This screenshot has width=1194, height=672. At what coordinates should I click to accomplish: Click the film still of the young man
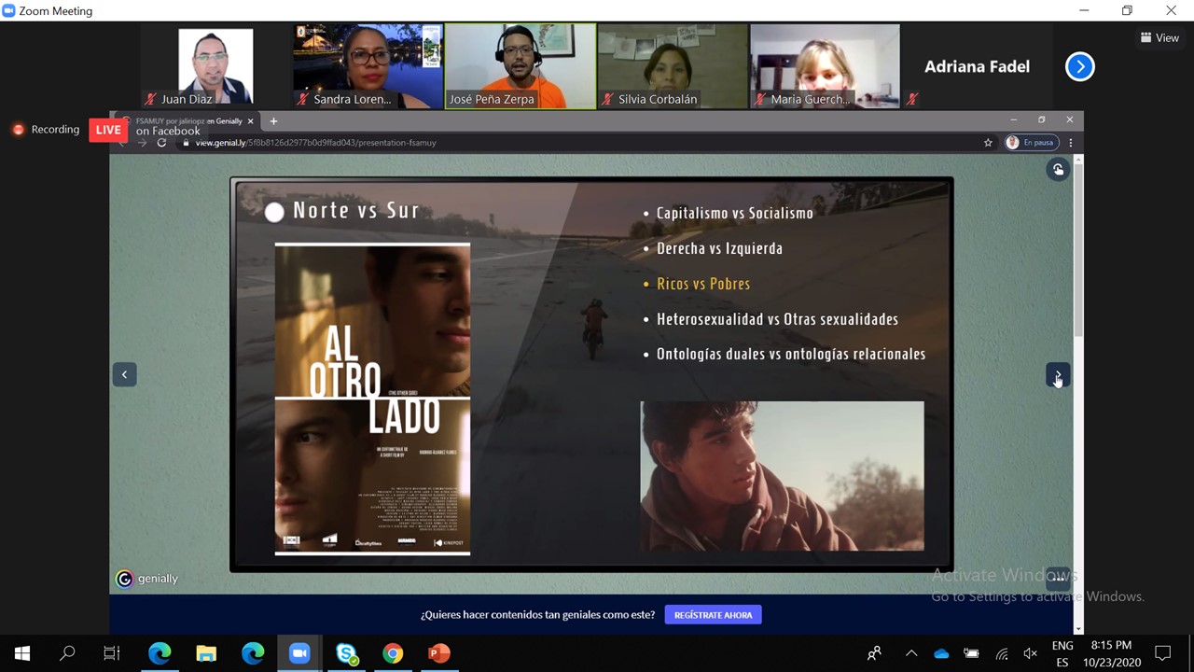(x=782, y=476)
